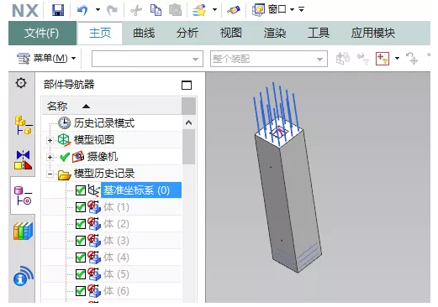Toggle the 体 (6) checkbox
Image resolution: width=438 pixels, height=307 pixels.
pos(81,291)
